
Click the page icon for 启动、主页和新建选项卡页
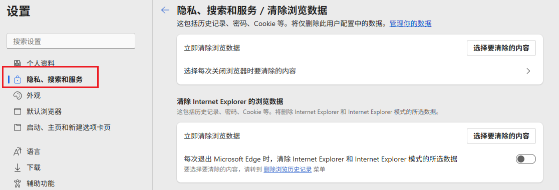[x=17, y=127]
